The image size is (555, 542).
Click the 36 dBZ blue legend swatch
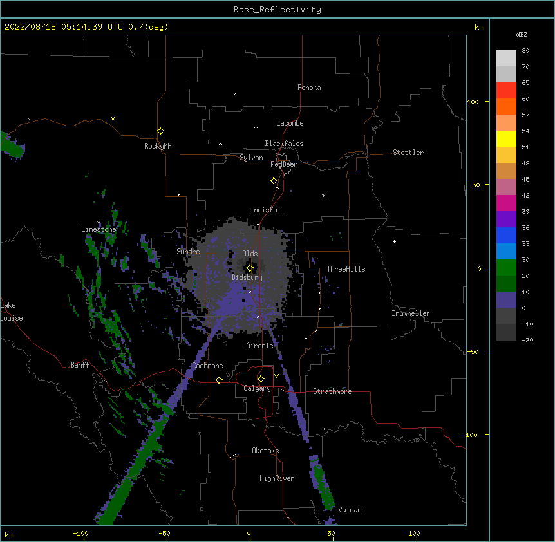506,235
